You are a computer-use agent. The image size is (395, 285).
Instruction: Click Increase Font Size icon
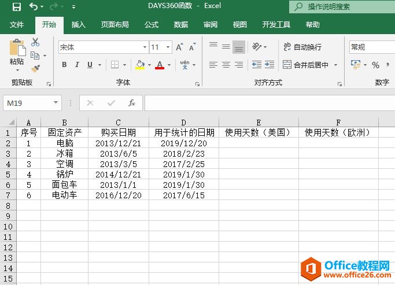click(x=179, y=47)
